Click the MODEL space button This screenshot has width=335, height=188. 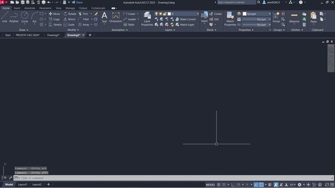210,184
